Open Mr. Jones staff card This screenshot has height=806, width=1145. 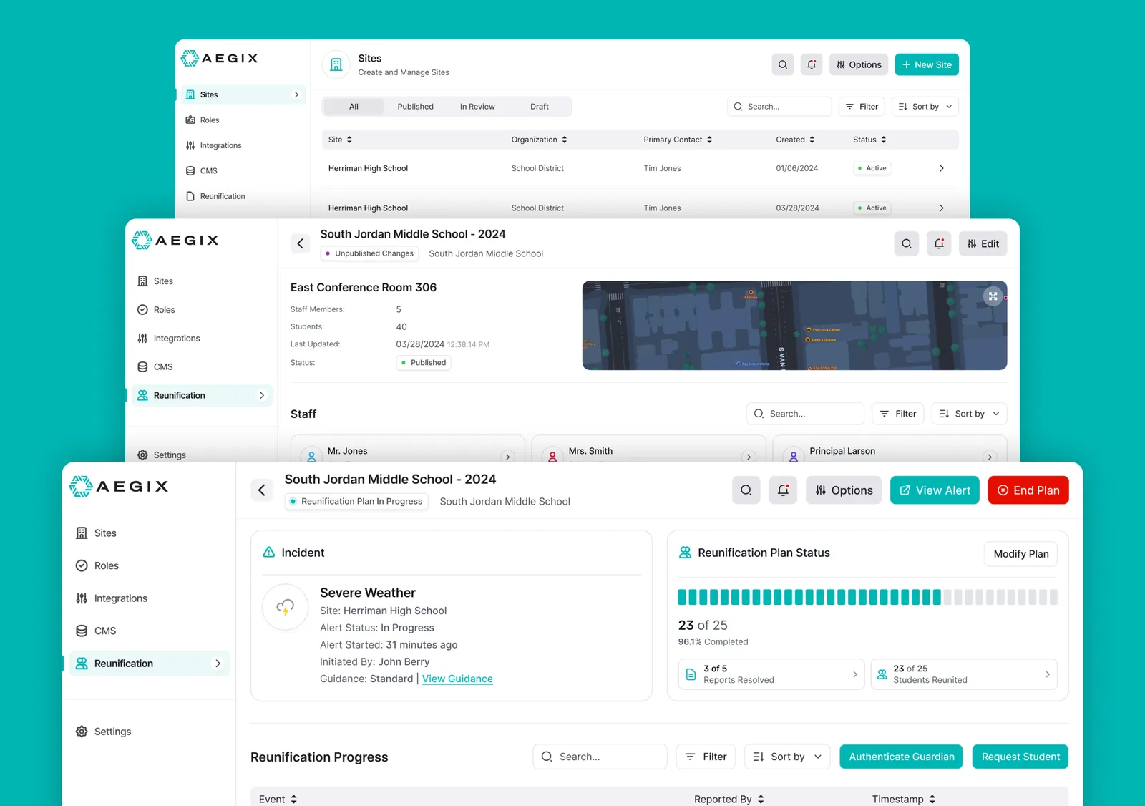click(x=408, y=450)
